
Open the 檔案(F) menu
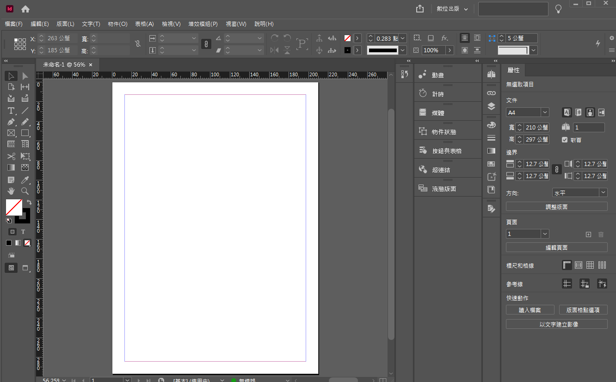click(x=14, y=24)
